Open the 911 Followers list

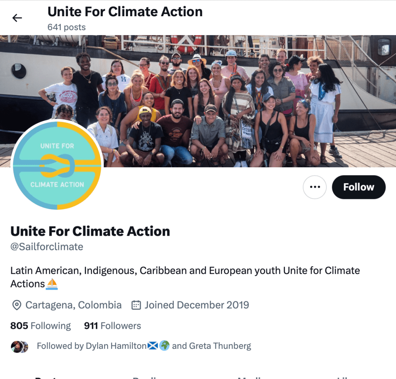pos(113,326)
